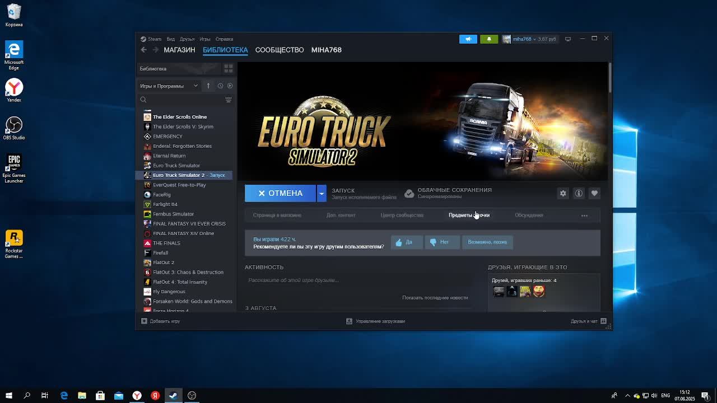Viewport: 717px width, 403px height.
Task: Show hidden system tray icons
Action: coord(627,396)
